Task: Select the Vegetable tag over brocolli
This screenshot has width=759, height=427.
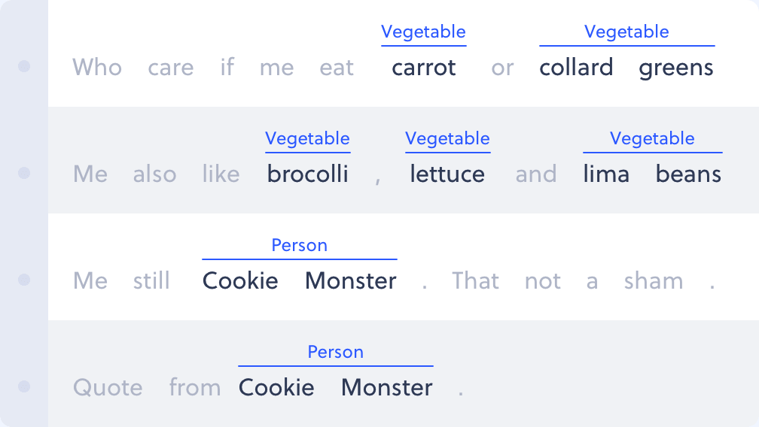Action: click(307, 138)
